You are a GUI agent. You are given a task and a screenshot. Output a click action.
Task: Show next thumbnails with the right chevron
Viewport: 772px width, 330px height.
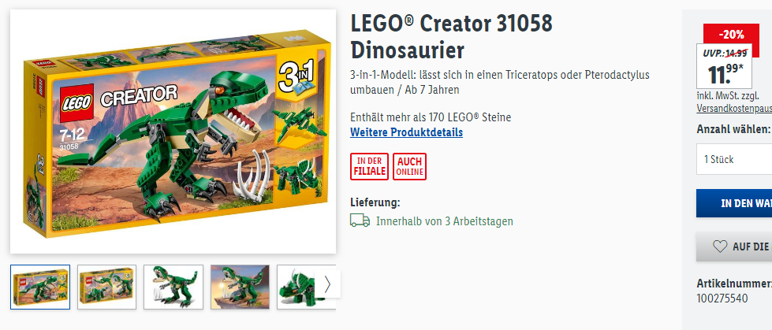tap(327, 284)
